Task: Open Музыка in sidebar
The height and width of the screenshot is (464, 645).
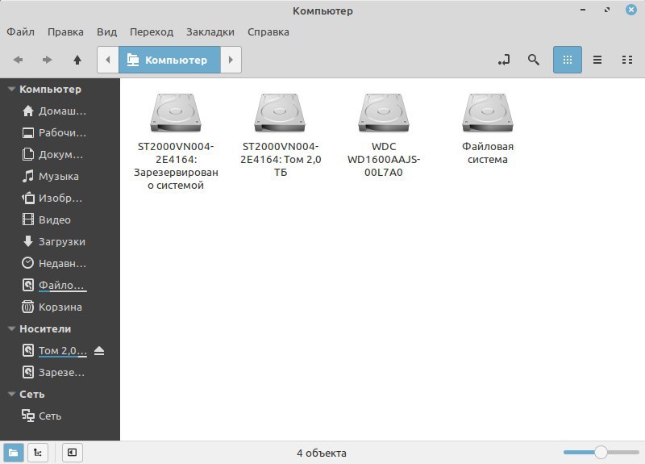Action: coord(60,176)
